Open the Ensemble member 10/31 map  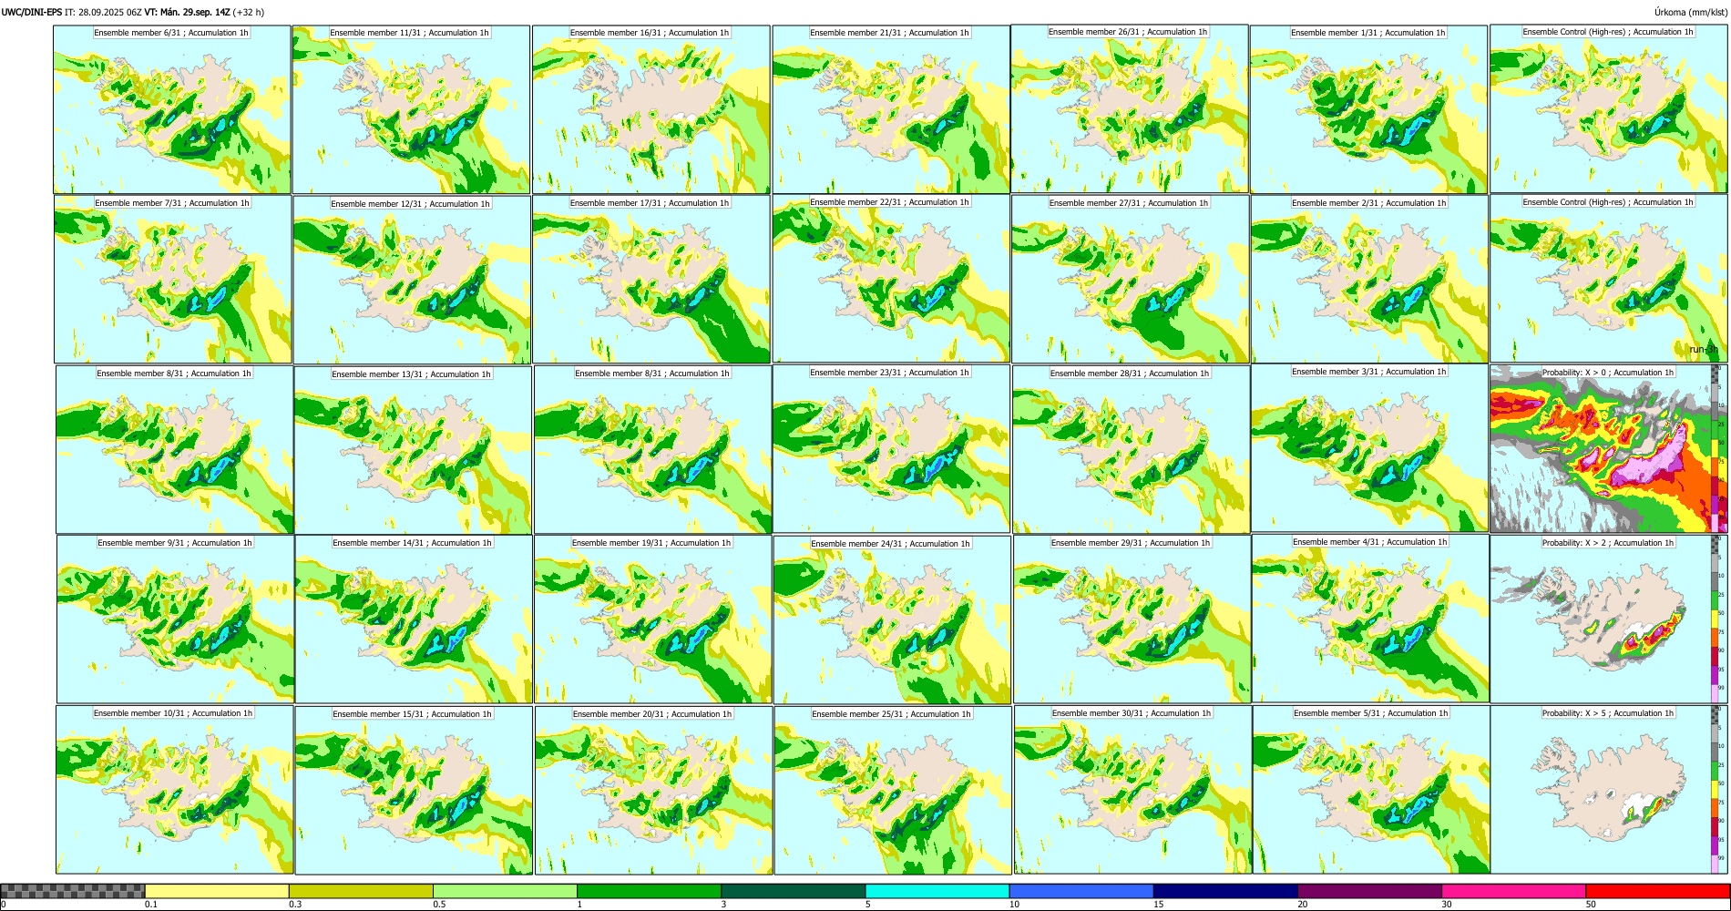click(x=175, y=790)
